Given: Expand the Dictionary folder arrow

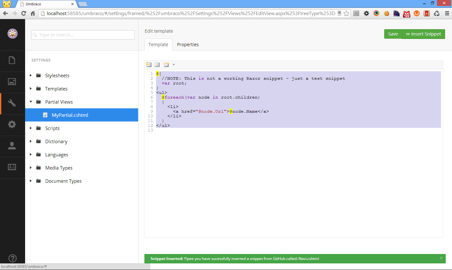Looking at the screenshot, I should (31, 141).
